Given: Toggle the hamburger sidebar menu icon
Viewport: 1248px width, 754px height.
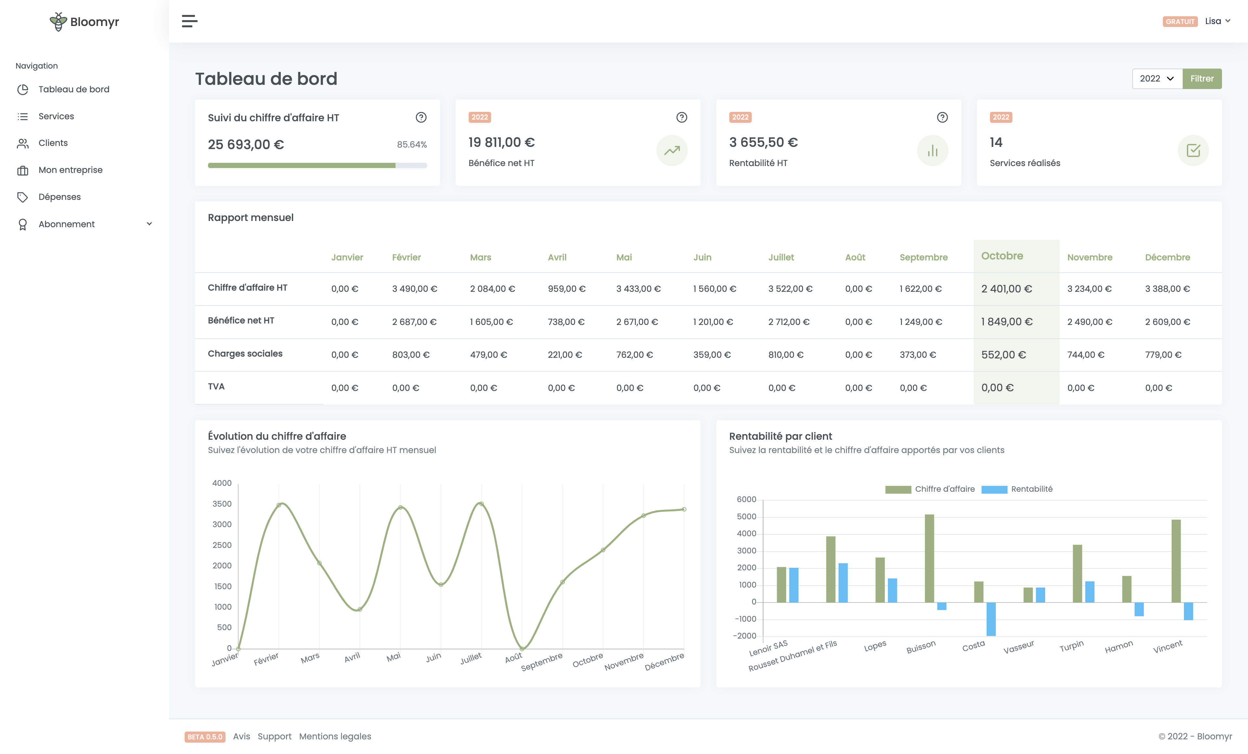Looking at the screenshot, I should click(189, 21).
